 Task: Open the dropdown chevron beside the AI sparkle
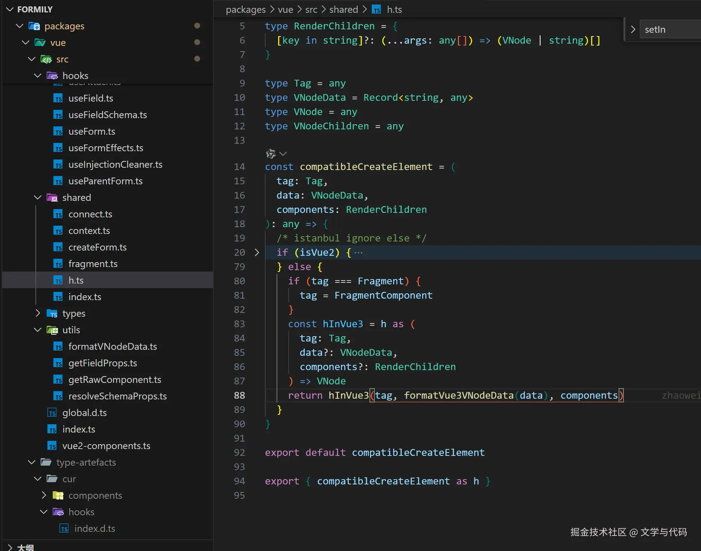pos(283,153)
